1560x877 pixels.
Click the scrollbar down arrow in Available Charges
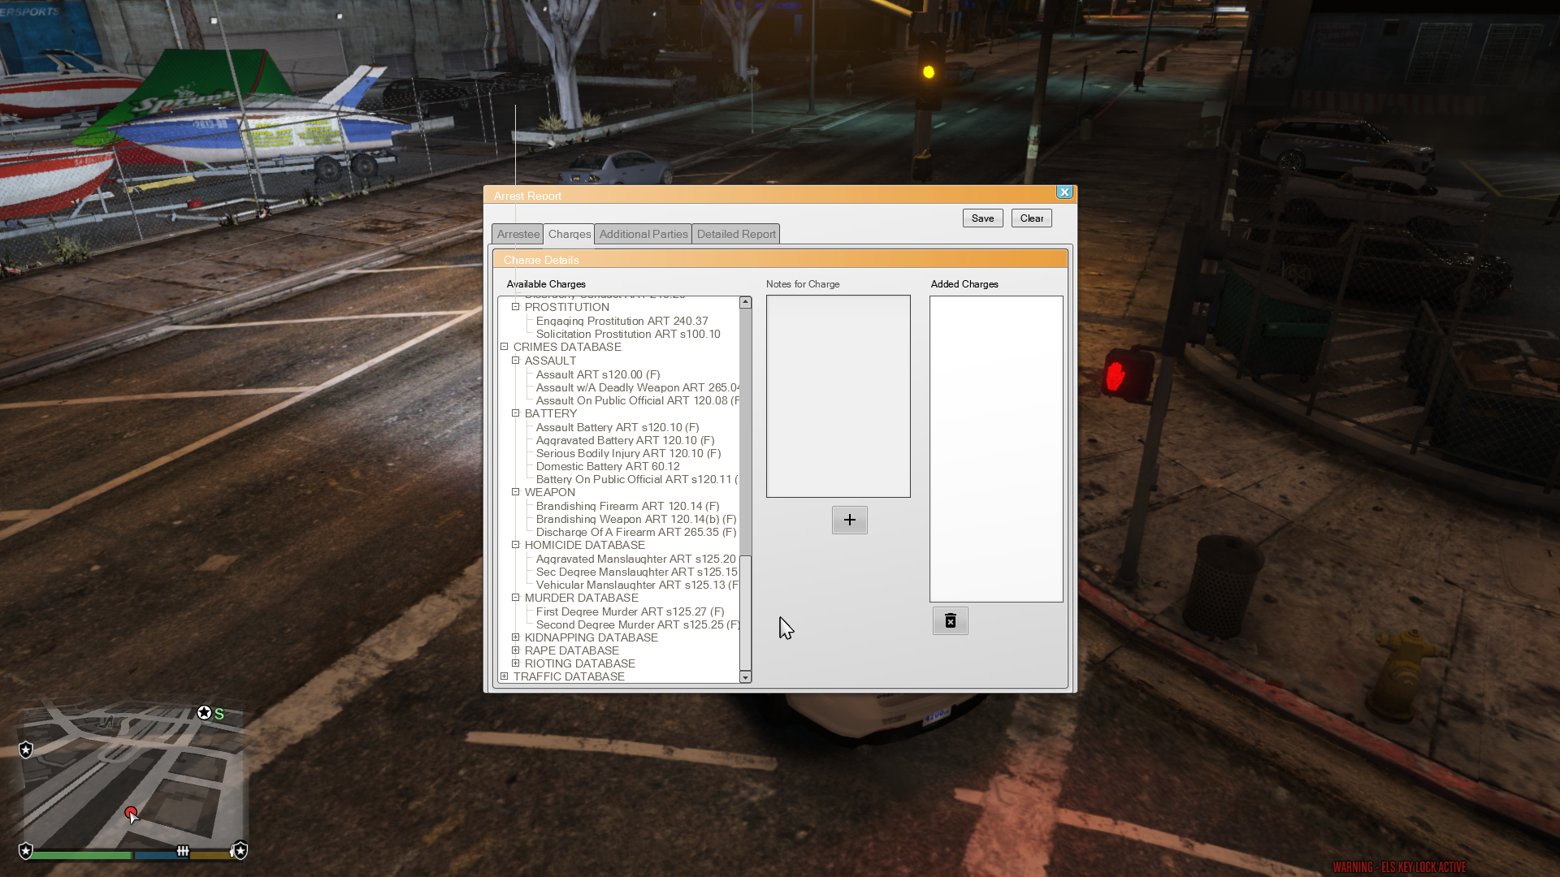point(745,677)
